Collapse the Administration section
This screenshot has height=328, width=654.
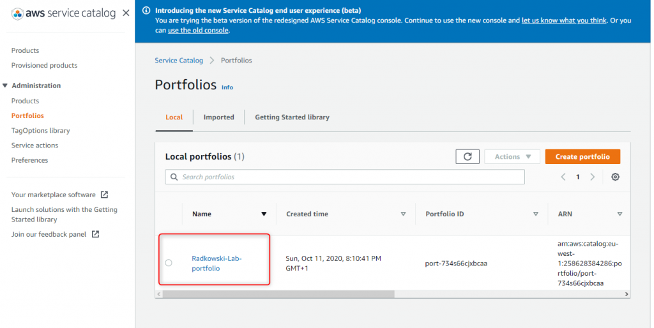[x=5, y=86]
